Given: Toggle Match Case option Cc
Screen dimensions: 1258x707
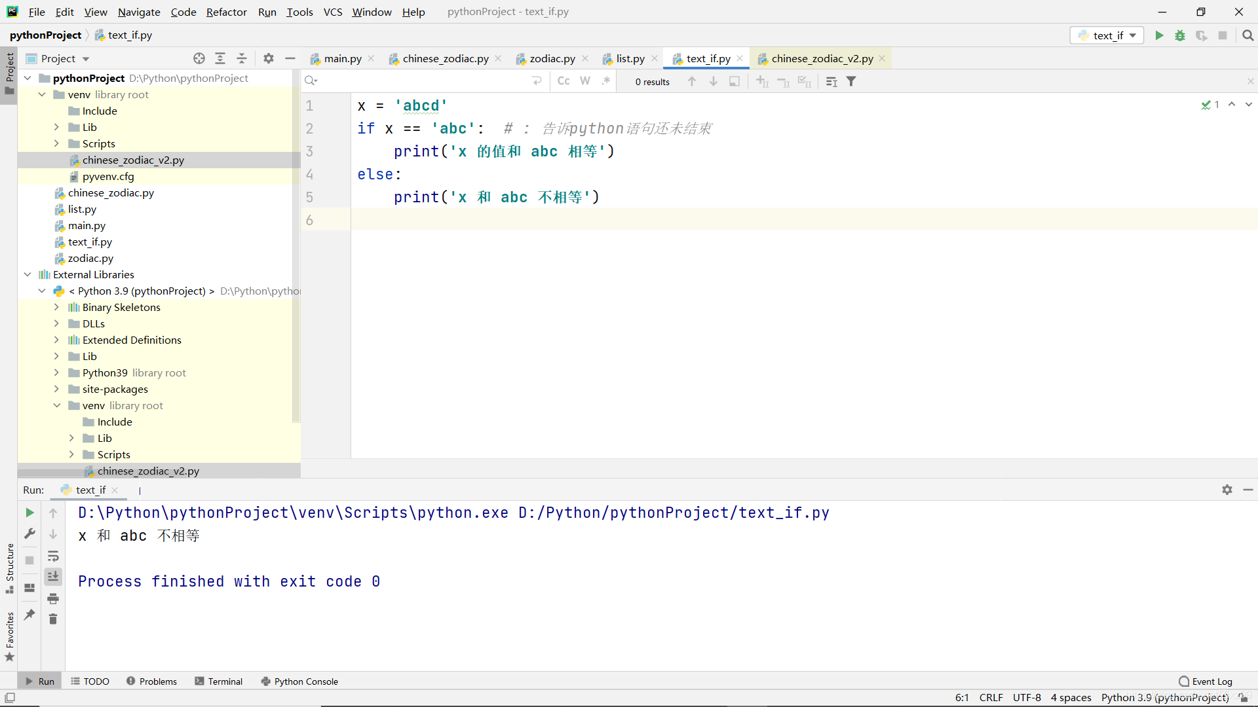Looking at the screenshot, I should tap(563, 81).
